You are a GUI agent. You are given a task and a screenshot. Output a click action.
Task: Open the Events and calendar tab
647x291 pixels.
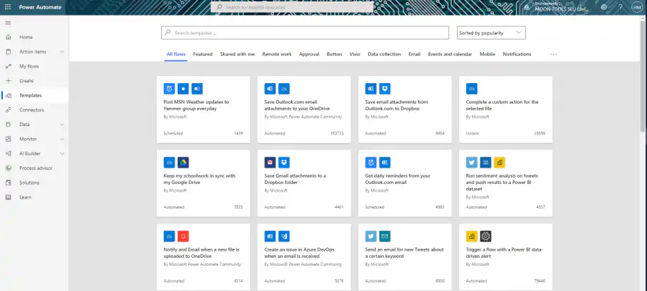[450, 54]
